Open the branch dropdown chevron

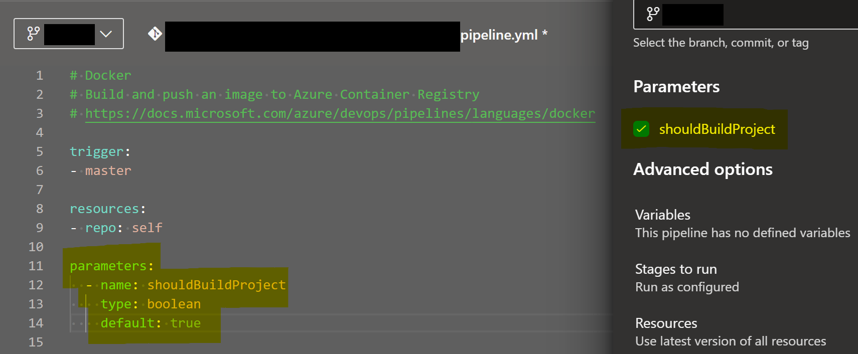tap(106, 34)
